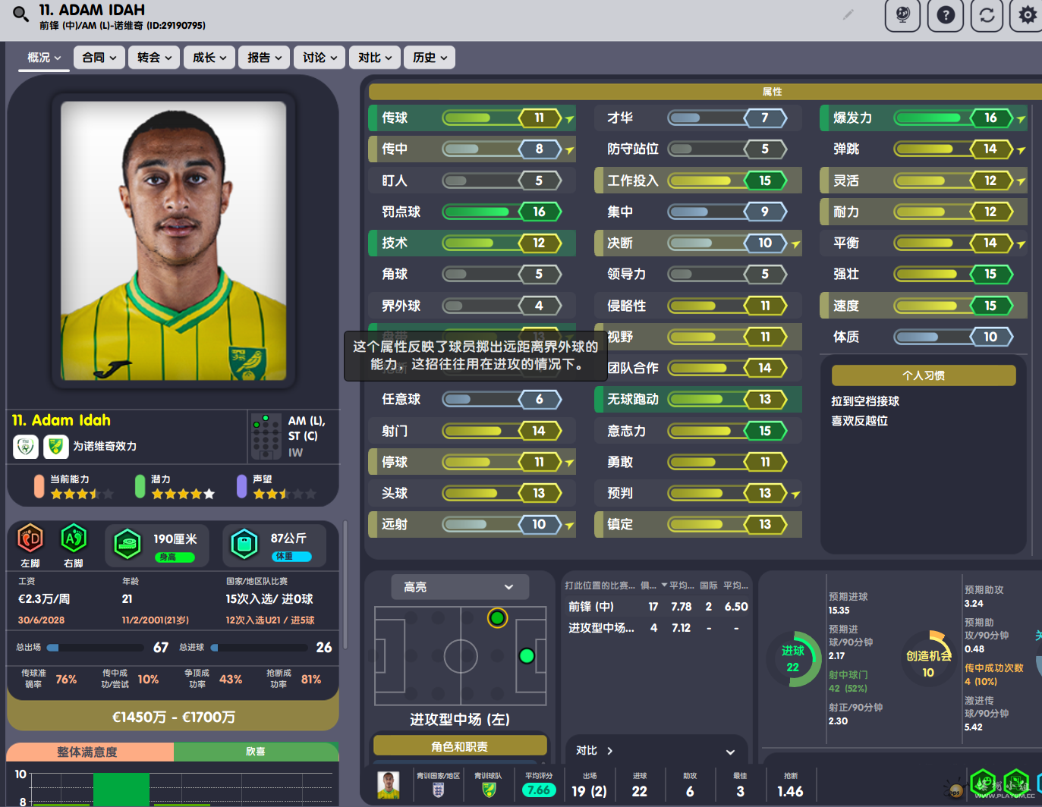Expand the 合同 contract dropdown menu
The height and width of the screenshot is (807, 1042).
tap(99, 58)
